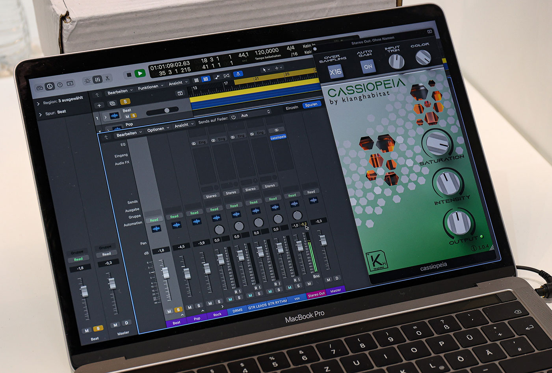
Task: Click Bnc bounce button on Stereo Out
Action: (x=316, y=276)
